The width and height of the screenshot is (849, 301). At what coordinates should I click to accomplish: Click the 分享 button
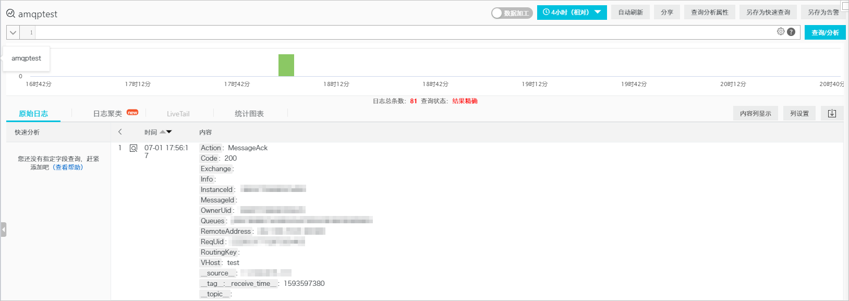point(667,12)
